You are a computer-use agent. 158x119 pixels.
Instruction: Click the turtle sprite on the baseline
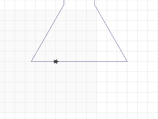[x=56, y=61]
